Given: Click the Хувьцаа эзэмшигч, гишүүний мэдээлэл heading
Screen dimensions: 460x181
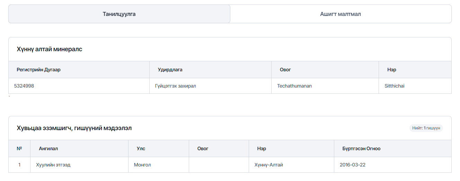Looking at the screenshot, I should tap(74, 128).
